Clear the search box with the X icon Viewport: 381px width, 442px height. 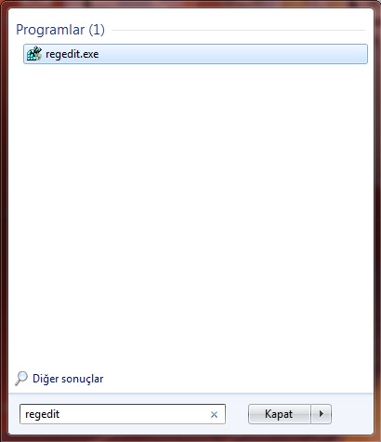214,414
